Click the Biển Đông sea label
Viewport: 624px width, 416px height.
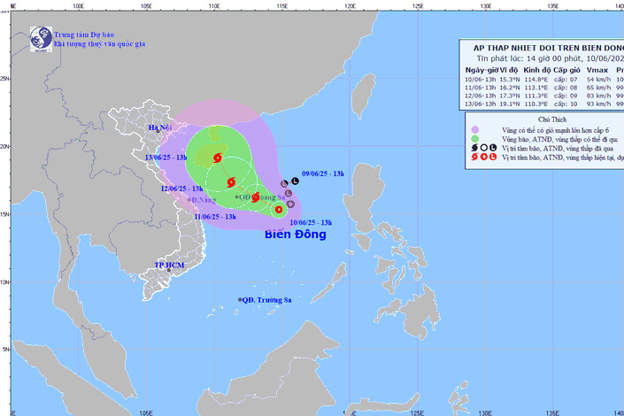coord(296,235)
